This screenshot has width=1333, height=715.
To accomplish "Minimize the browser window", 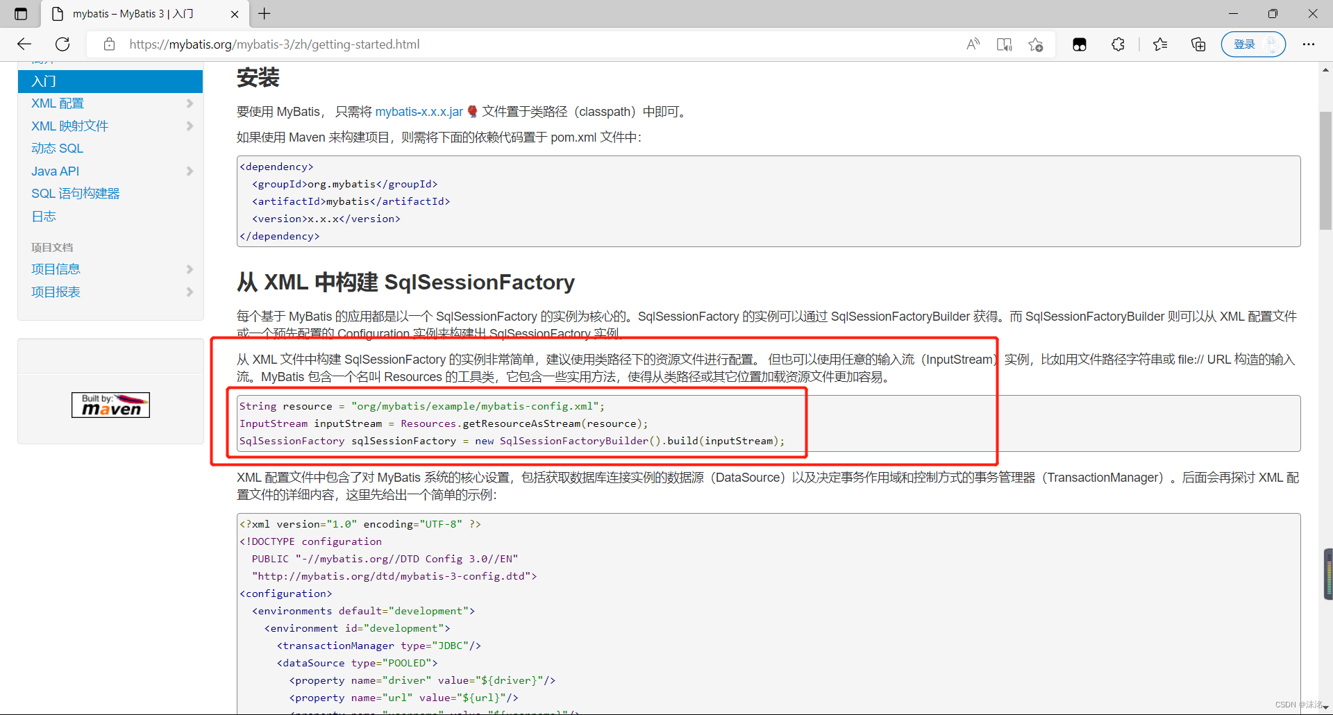I will point(1233,14).
